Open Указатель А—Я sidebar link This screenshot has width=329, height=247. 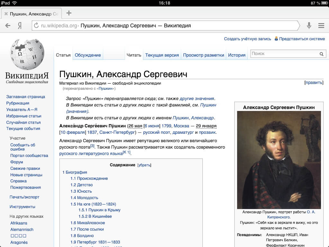pos(22,109)
